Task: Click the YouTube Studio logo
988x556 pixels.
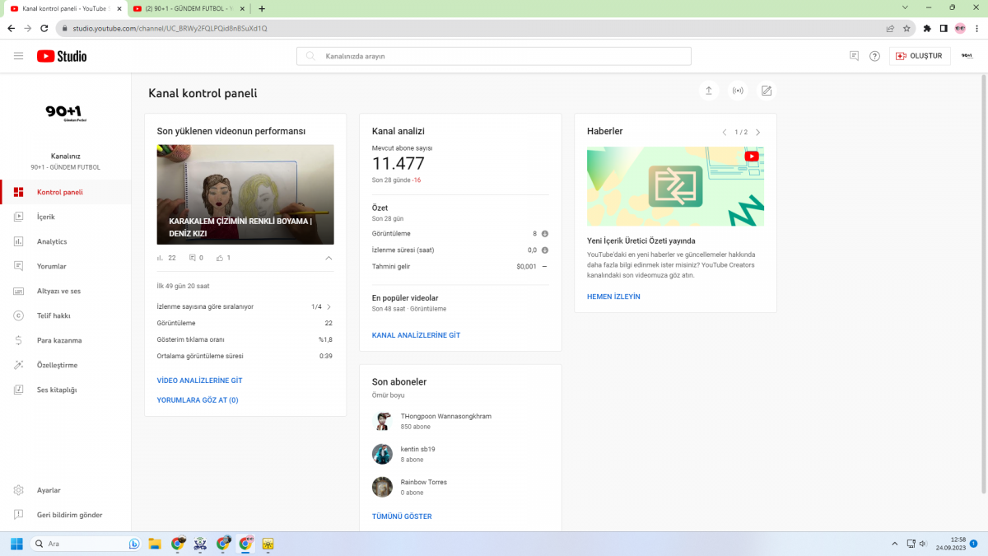Action: (x=62, y=56)
